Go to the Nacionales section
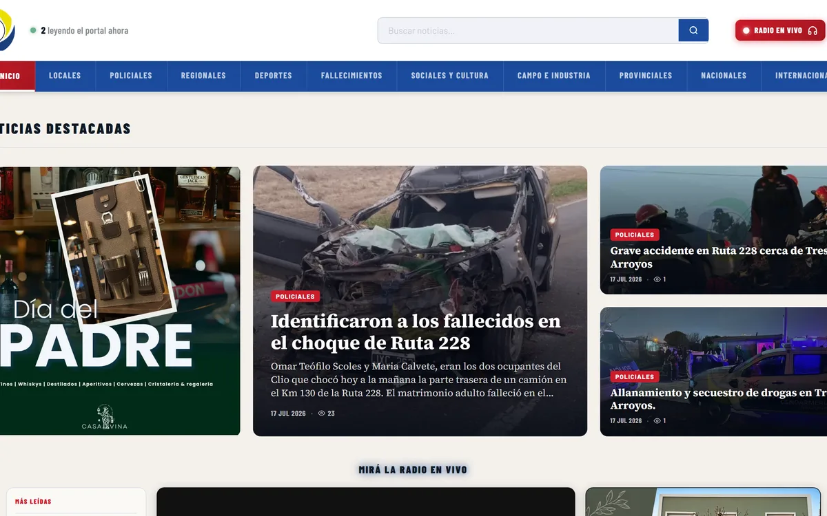The image size is (827, 516). (724, 76)
